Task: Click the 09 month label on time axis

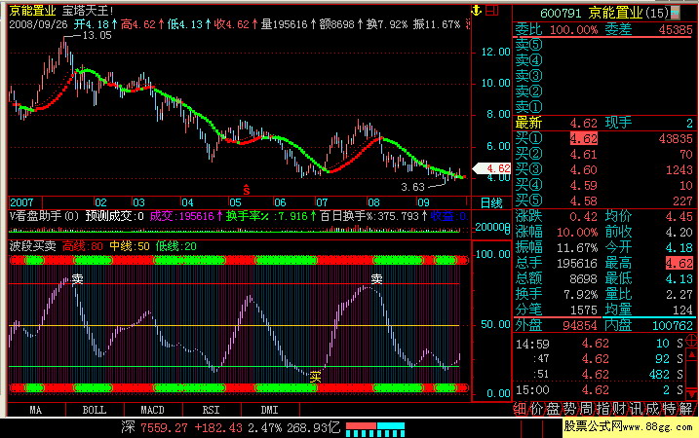Action: [x=423, y=202]
